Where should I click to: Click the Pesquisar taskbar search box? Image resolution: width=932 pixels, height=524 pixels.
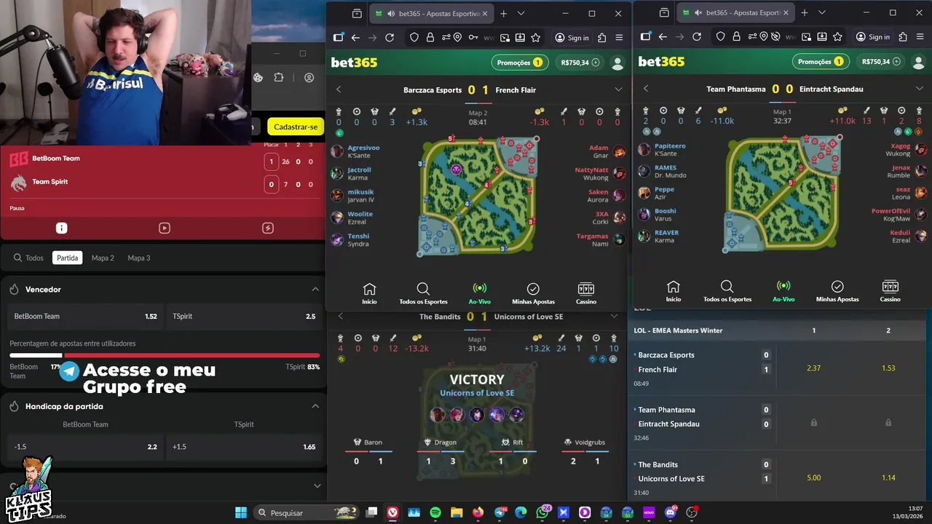304,512
